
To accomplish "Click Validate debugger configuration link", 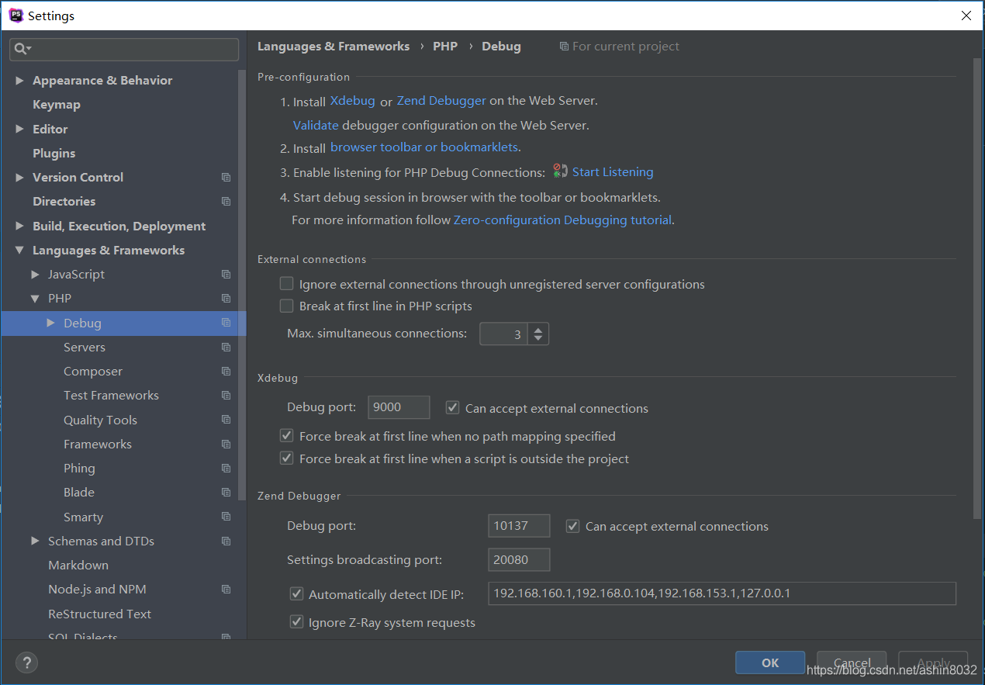I will 316,125.
